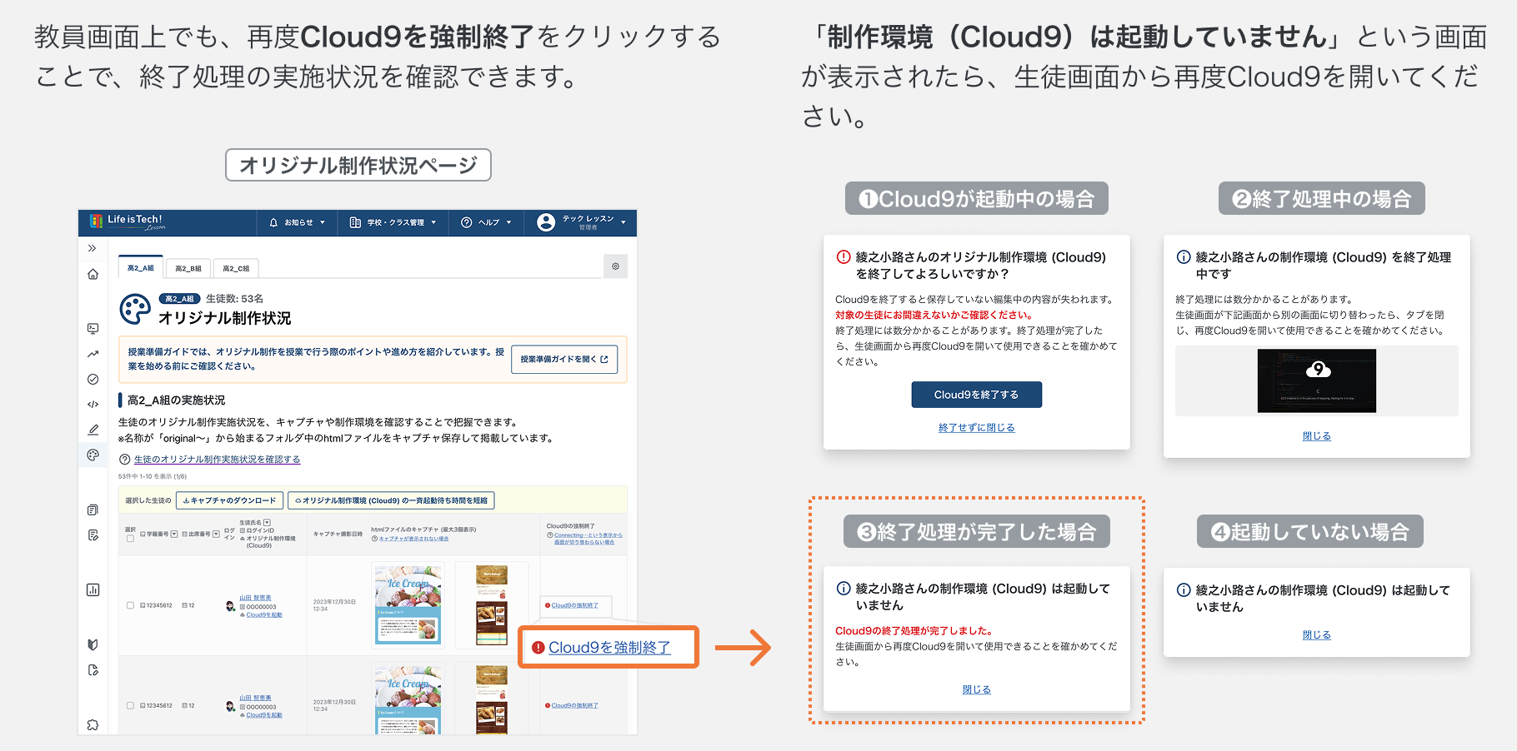
Task: Click 閉じる in the 終了処理が完了した dialog
Action: (x=976, y=689)
